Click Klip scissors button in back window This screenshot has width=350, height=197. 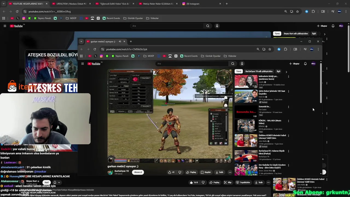227,182
